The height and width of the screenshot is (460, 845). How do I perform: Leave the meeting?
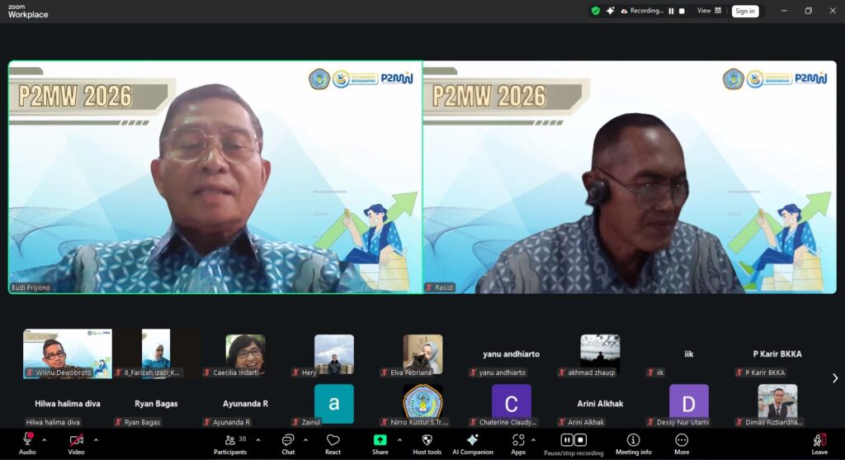point(819,441)
